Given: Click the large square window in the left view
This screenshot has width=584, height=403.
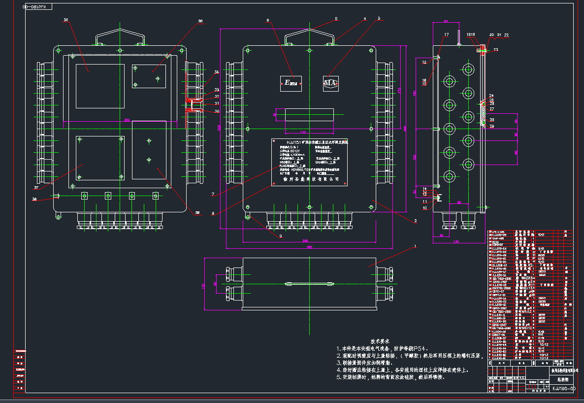Looking at the screenshot, I should click(100, 86).
